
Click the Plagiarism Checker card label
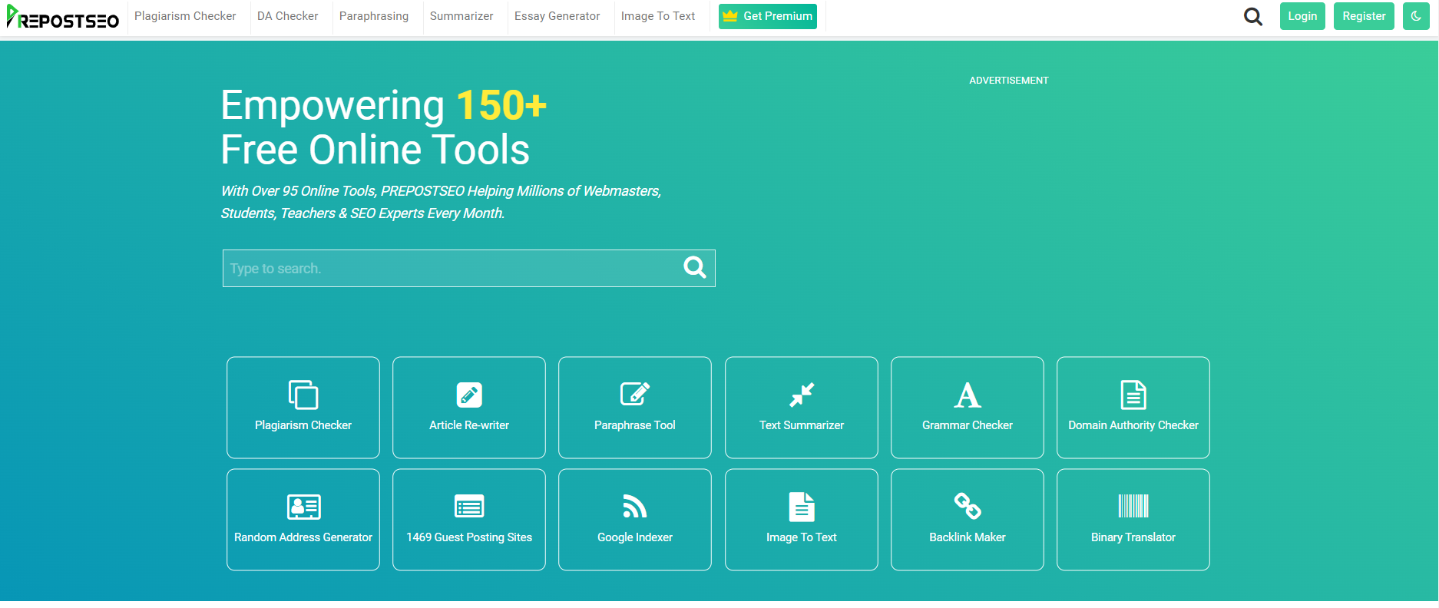pos(303,425)
